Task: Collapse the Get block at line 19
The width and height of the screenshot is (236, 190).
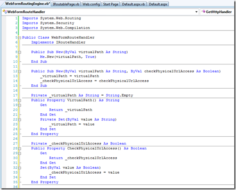Action: point(19,105)
